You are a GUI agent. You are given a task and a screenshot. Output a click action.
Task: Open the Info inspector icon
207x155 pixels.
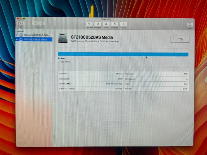tap(190, 25)
